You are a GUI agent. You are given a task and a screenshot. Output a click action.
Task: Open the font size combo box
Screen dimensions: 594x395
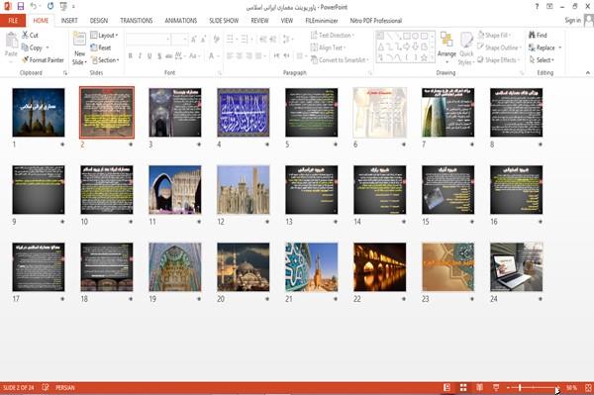click(179, 39)
